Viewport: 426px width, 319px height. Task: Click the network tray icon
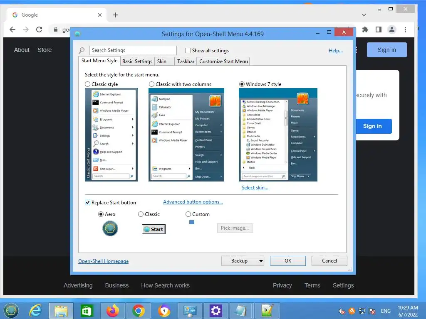[362, 311]
